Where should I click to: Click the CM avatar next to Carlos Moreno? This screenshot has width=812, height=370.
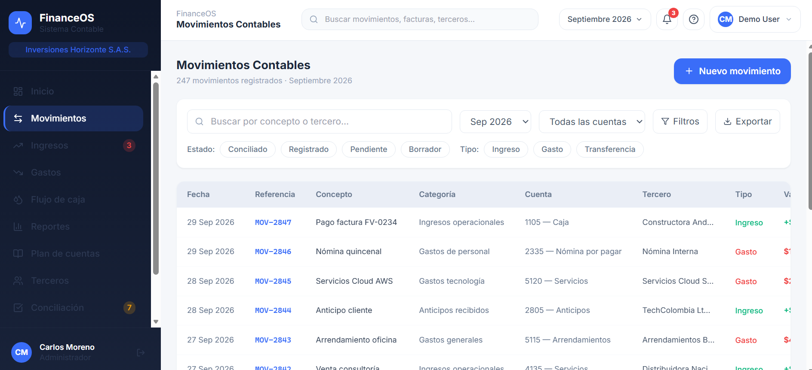[x=22, y=352]
